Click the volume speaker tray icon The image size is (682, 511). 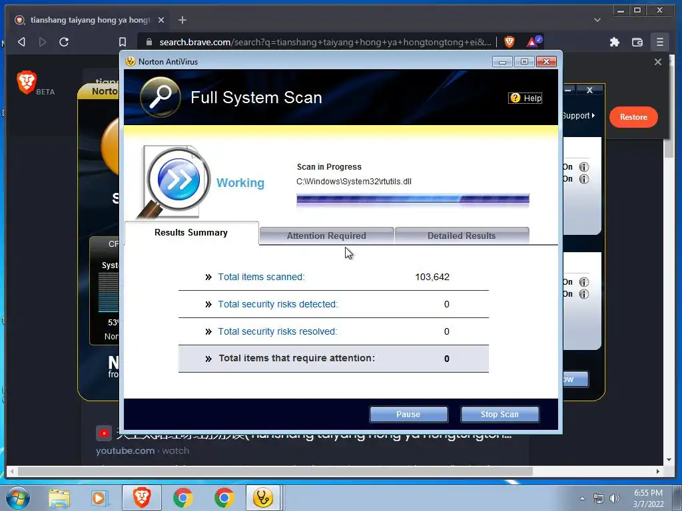[x=615, y=498]
